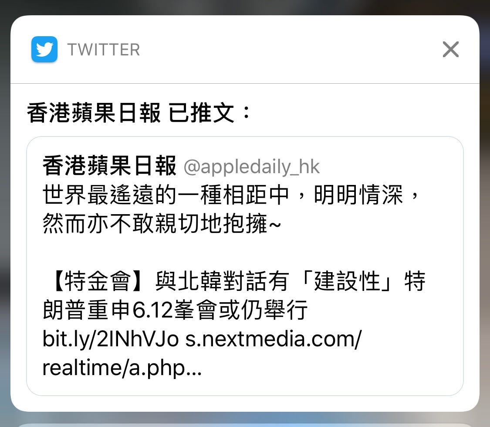Tap the quoted phrase 「建設性」 in the headline
Screen dimensions: 490x427
coord(347,281)
